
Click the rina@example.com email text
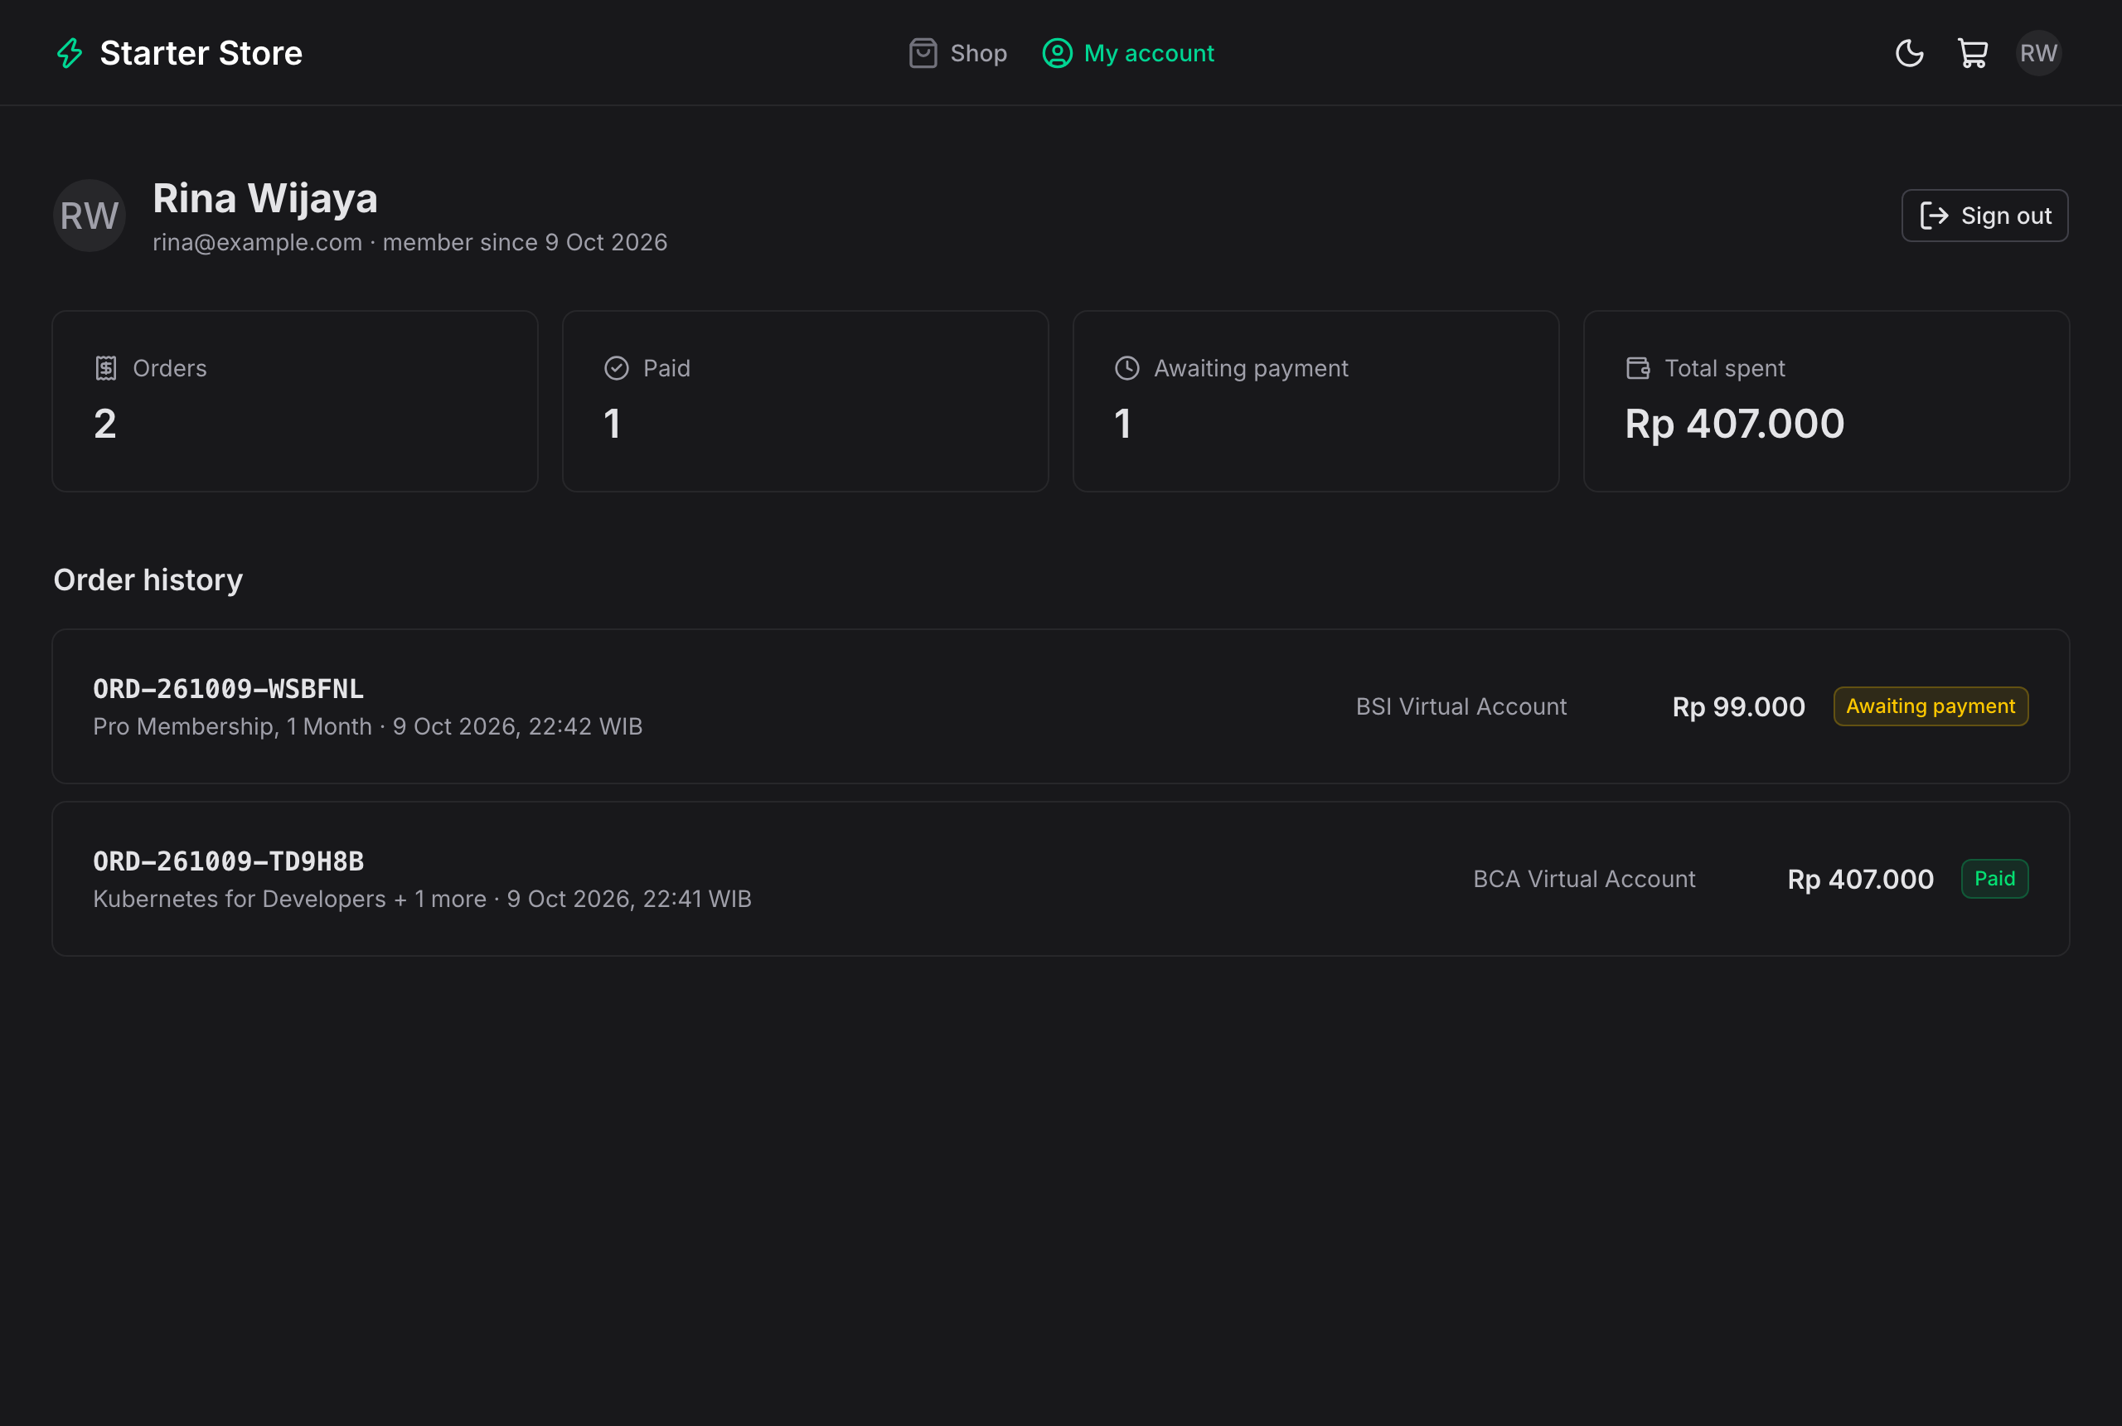tap(257, 242)
